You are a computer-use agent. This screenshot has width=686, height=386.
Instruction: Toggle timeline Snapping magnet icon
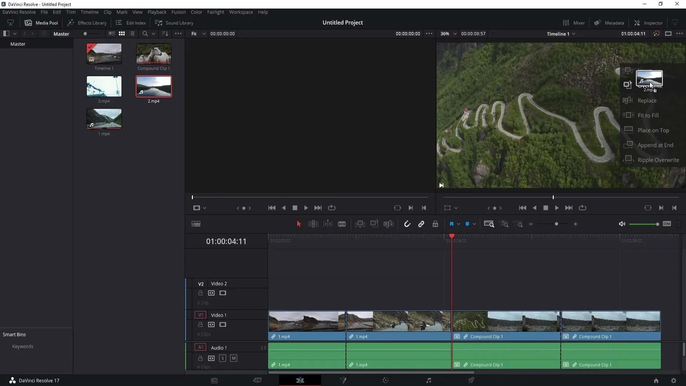[x=407, y=224]
